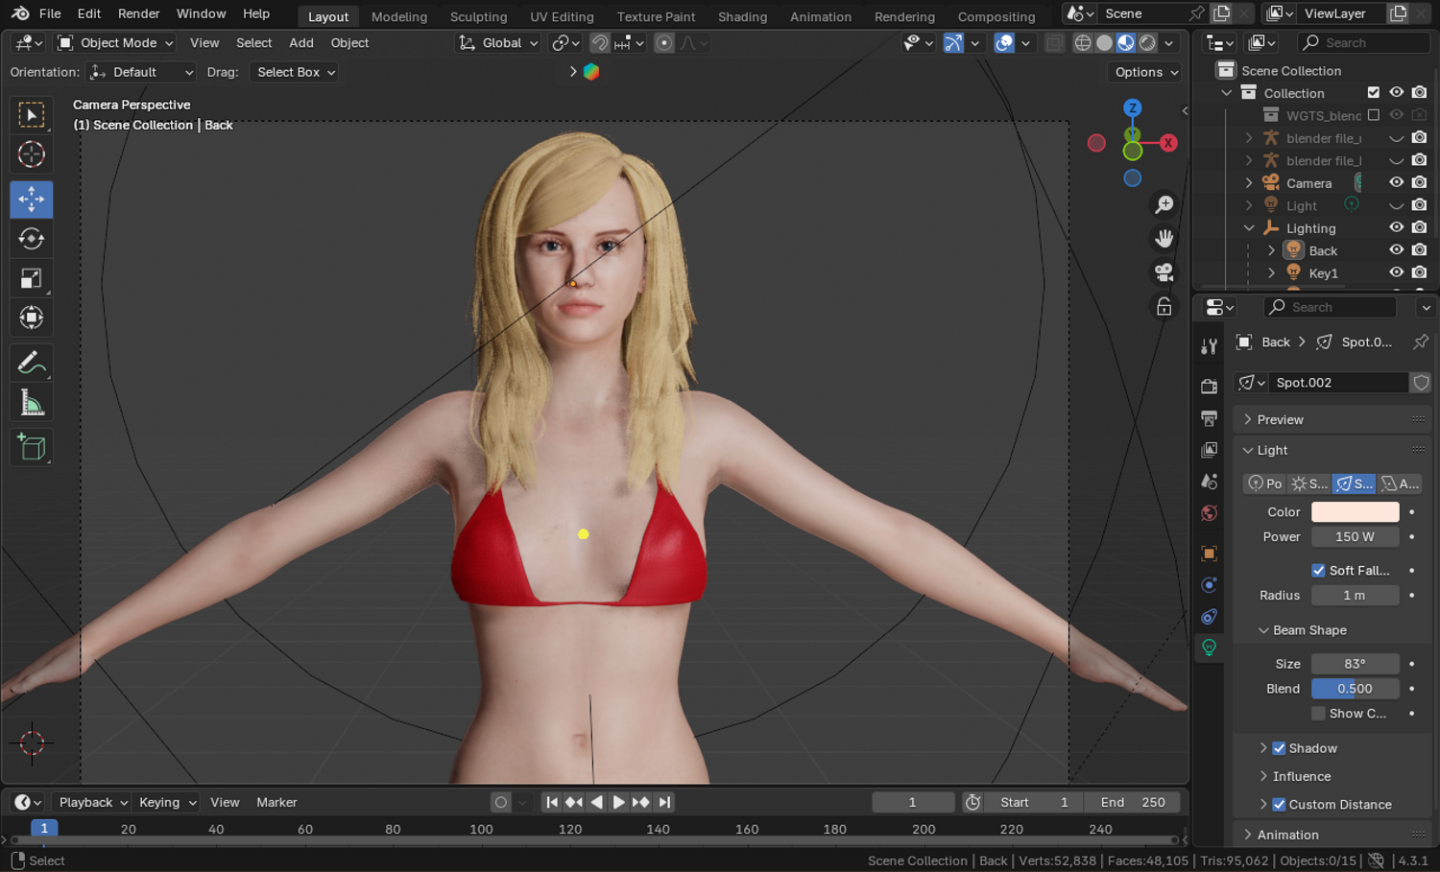
Task: Open the World properties tab
Action: (x=1210, y=513)
